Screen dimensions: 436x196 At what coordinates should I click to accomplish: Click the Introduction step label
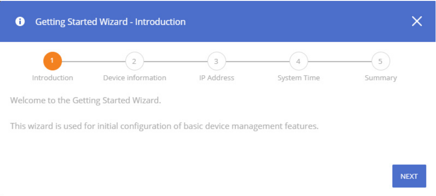pos(52,78)
